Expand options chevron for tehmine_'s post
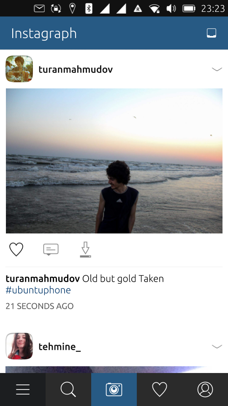Image resolution: width=228 pixels, height=406 pixels. pos(217,346)
